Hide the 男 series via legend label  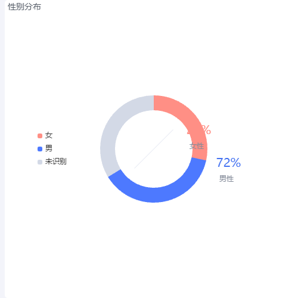tap(49, 148)
